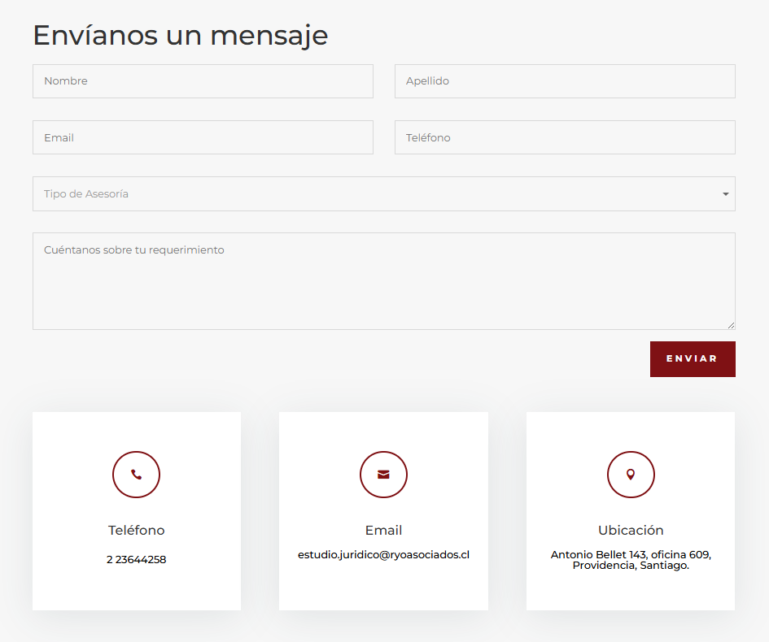The width and height of the screenshot is (769, 642).
Task: Click the 'Envíanos un mensaje' heading
Action: [x=180, y=36]
